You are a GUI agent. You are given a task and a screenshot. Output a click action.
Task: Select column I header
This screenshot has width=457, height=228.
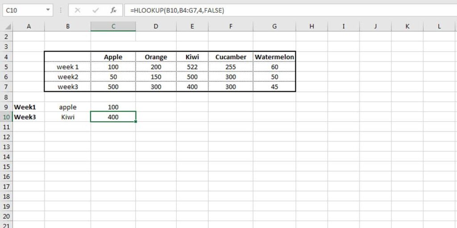[344, 26]
